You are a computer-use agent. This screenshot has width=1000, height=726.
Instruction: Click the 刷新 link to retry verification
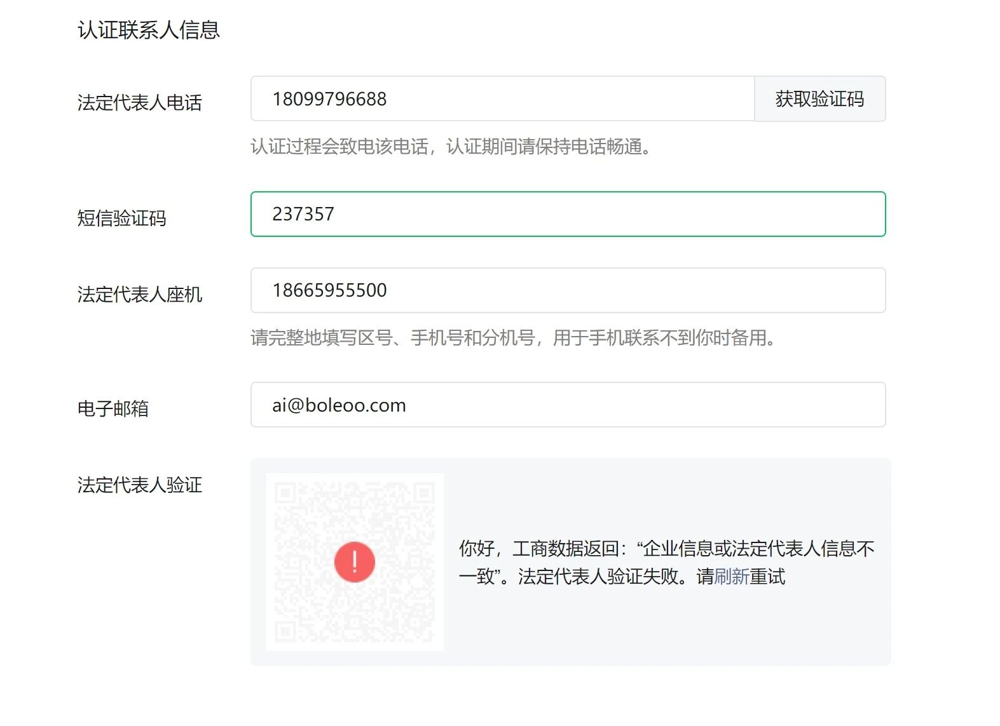coord(732,577)
